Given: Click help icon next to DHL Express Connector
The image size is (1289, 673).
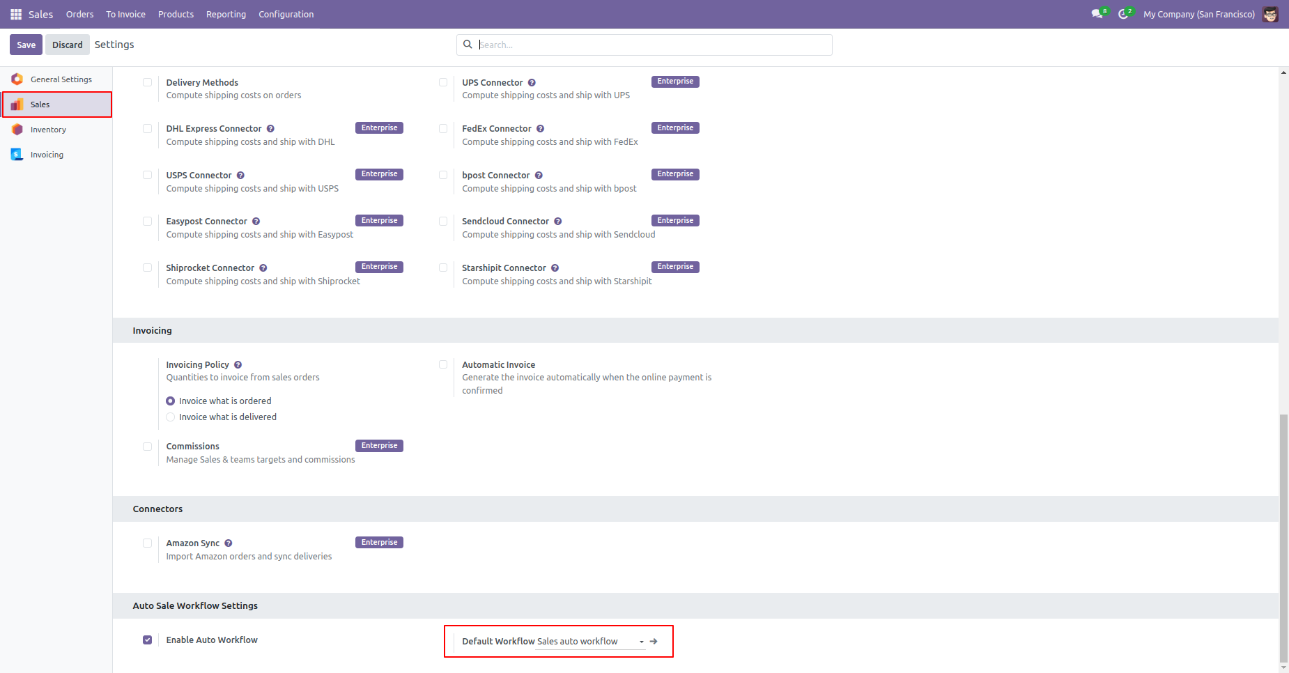Looking at the screenshot, I should [x=270, y=129].
